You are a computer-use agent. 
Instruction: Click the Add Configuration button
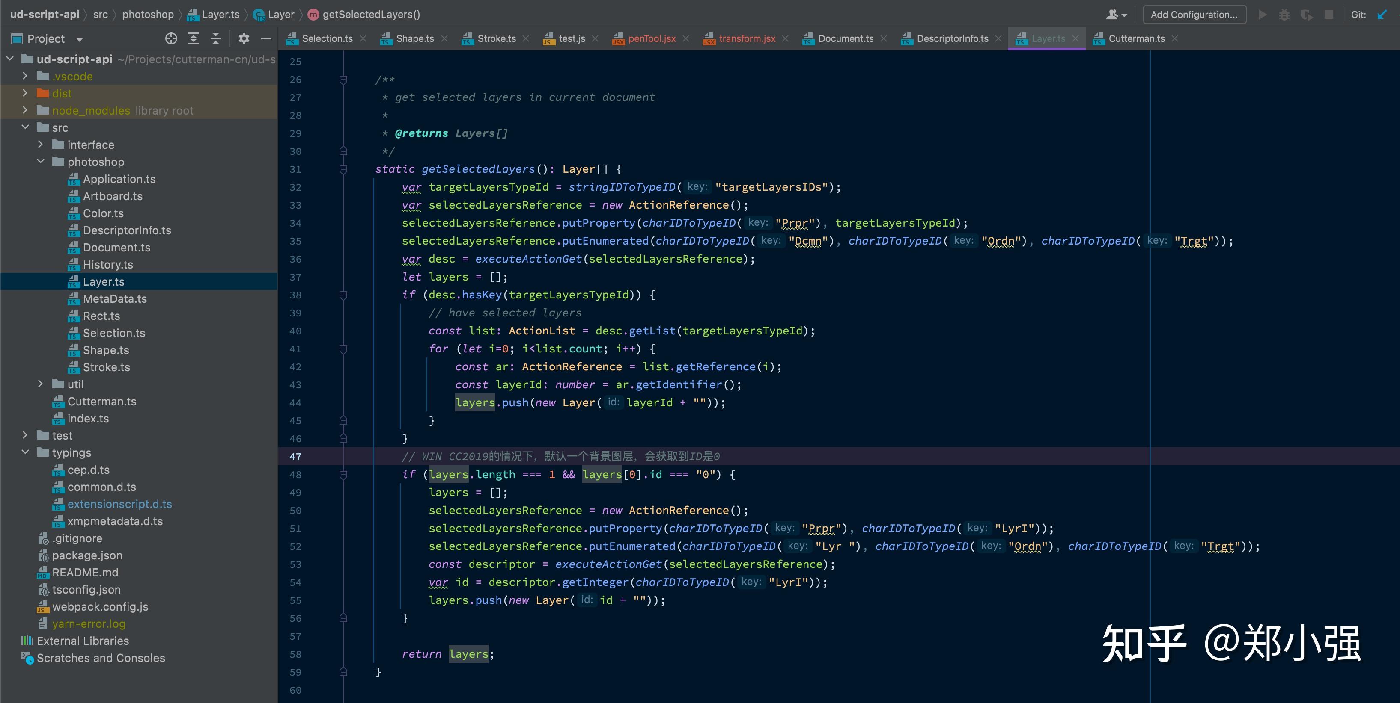tap(1194, 15)
